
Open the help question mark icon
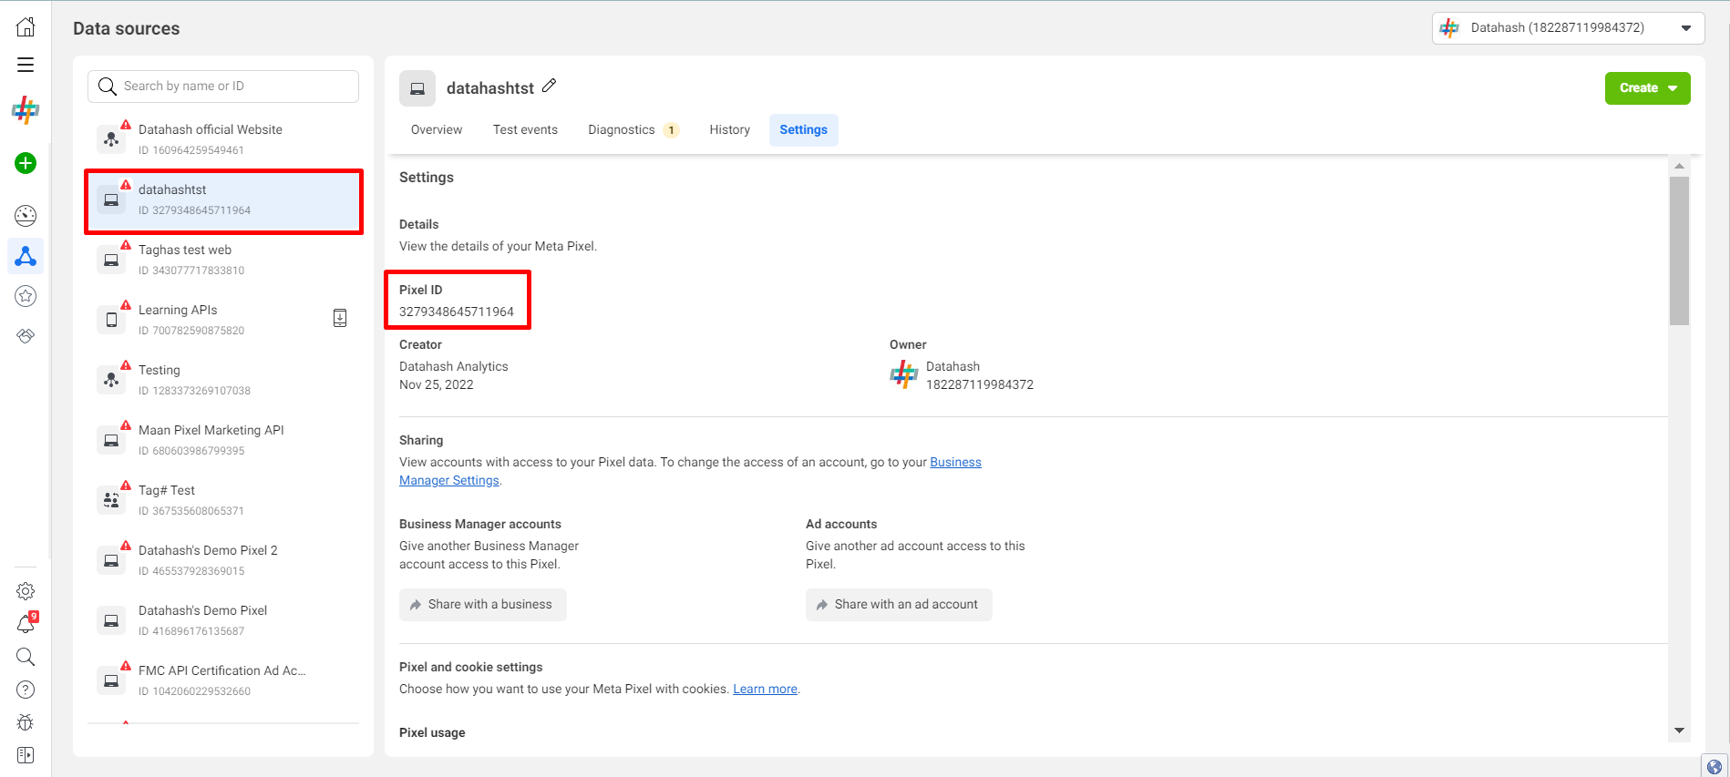click(26, 690)
